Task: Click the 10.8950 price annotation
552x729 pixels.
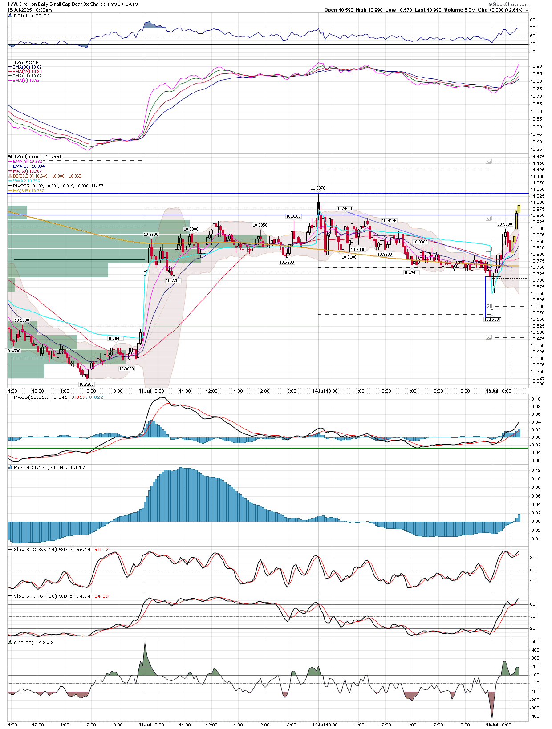Action: pos(260,225)
